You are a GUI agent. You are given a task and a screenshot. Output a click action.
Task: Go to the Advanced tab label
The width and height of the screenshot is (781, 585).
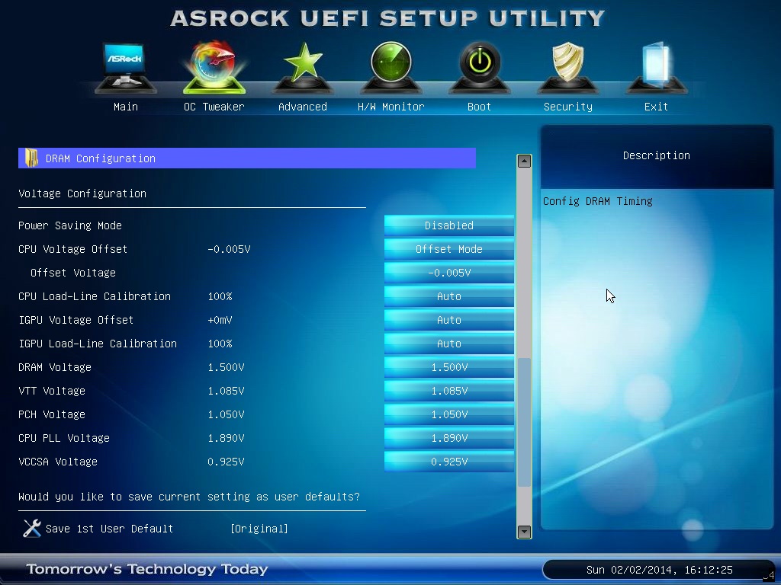pos(303,107)
